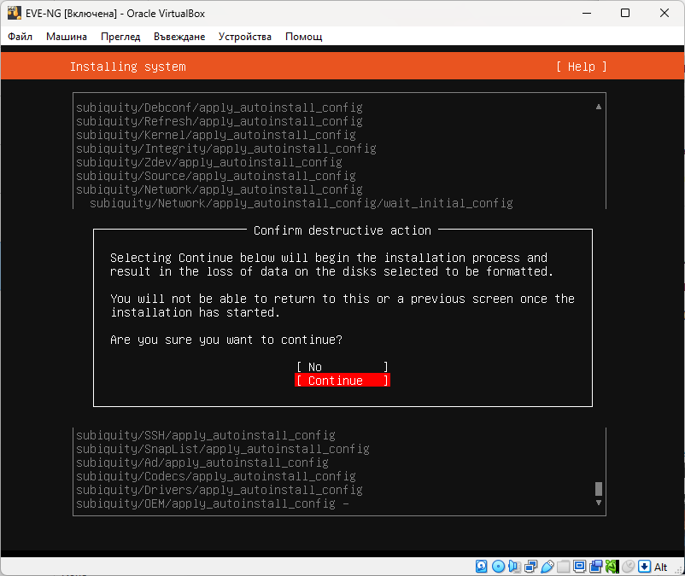685x576 pixels.
Task: Open the network adapter status icon
Action: point(530,567)
